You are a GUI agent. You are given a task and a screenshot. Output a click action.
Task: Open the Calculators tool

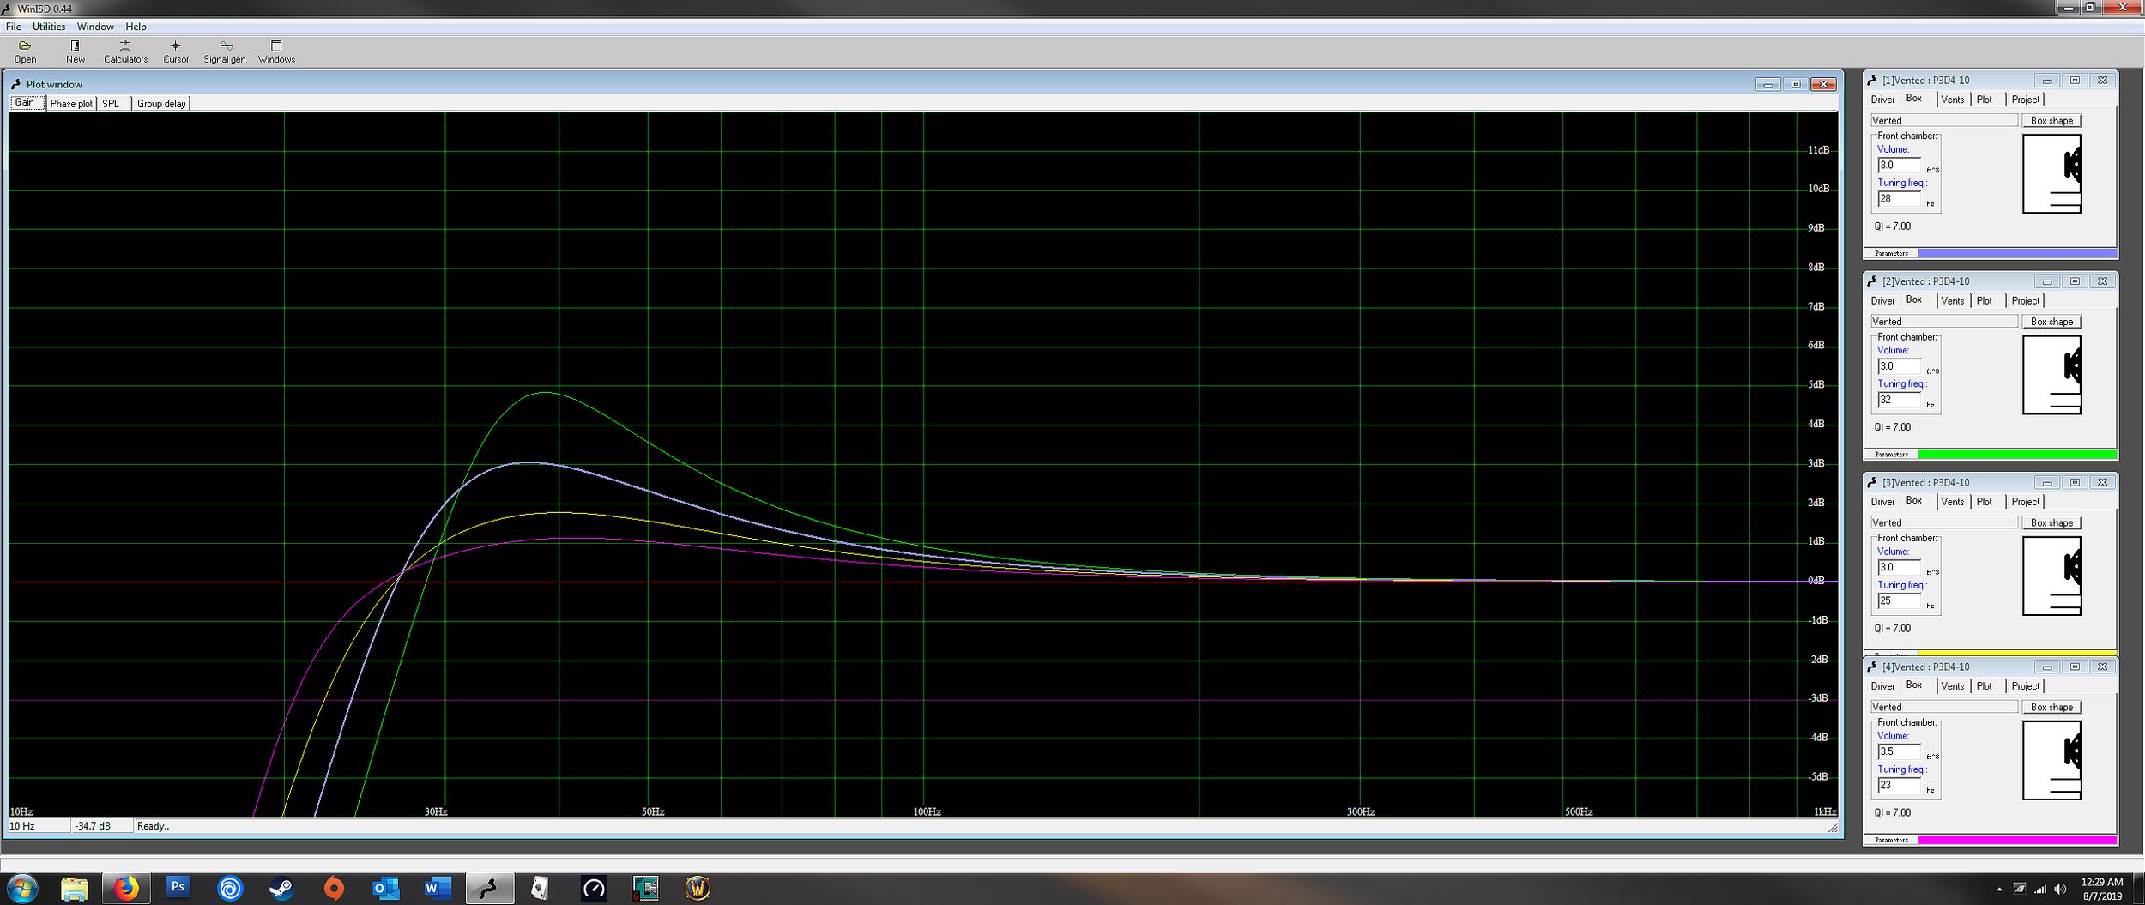125,51
